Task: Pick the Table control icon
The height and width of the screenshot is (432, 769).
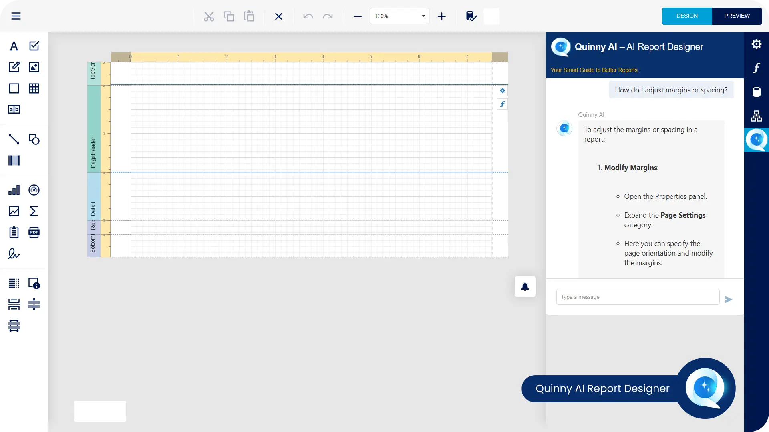Action: click(34, 88)
